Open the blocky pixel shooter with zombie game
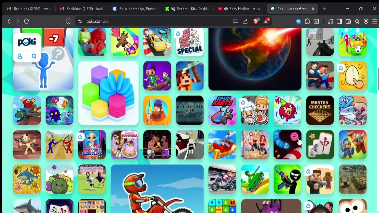The width and height of the screenshot is (379, 213). 320,179
